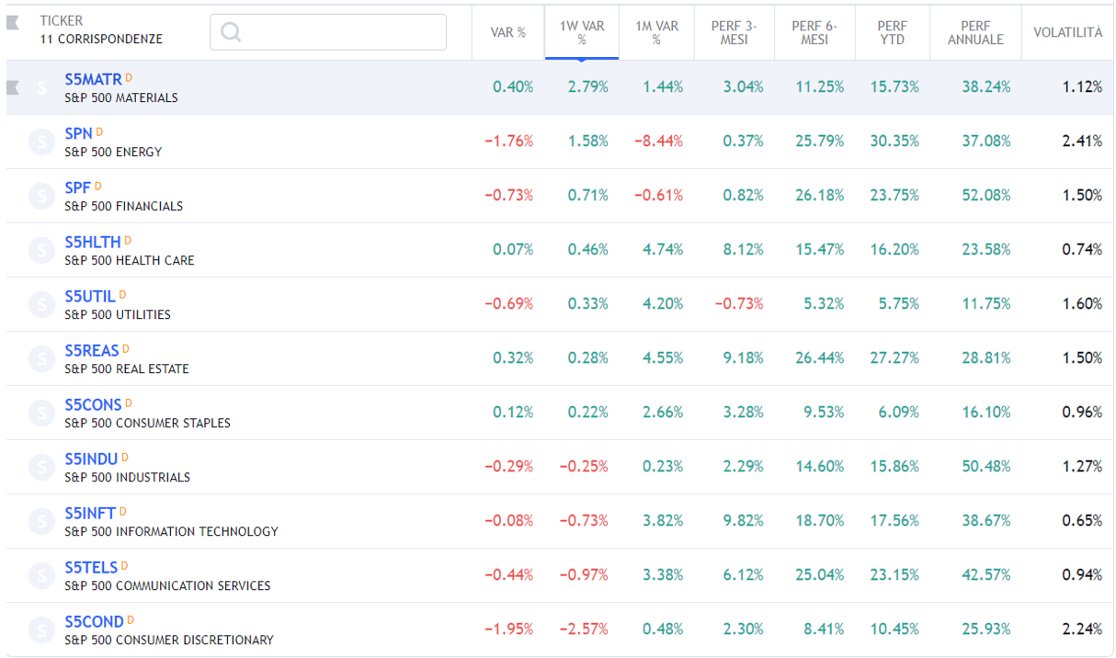The height and width of the screenshot is (658, 1116).
Task: Click the S5COND Consumer Discretionary logo icon
Action: (x=41, y=630)
